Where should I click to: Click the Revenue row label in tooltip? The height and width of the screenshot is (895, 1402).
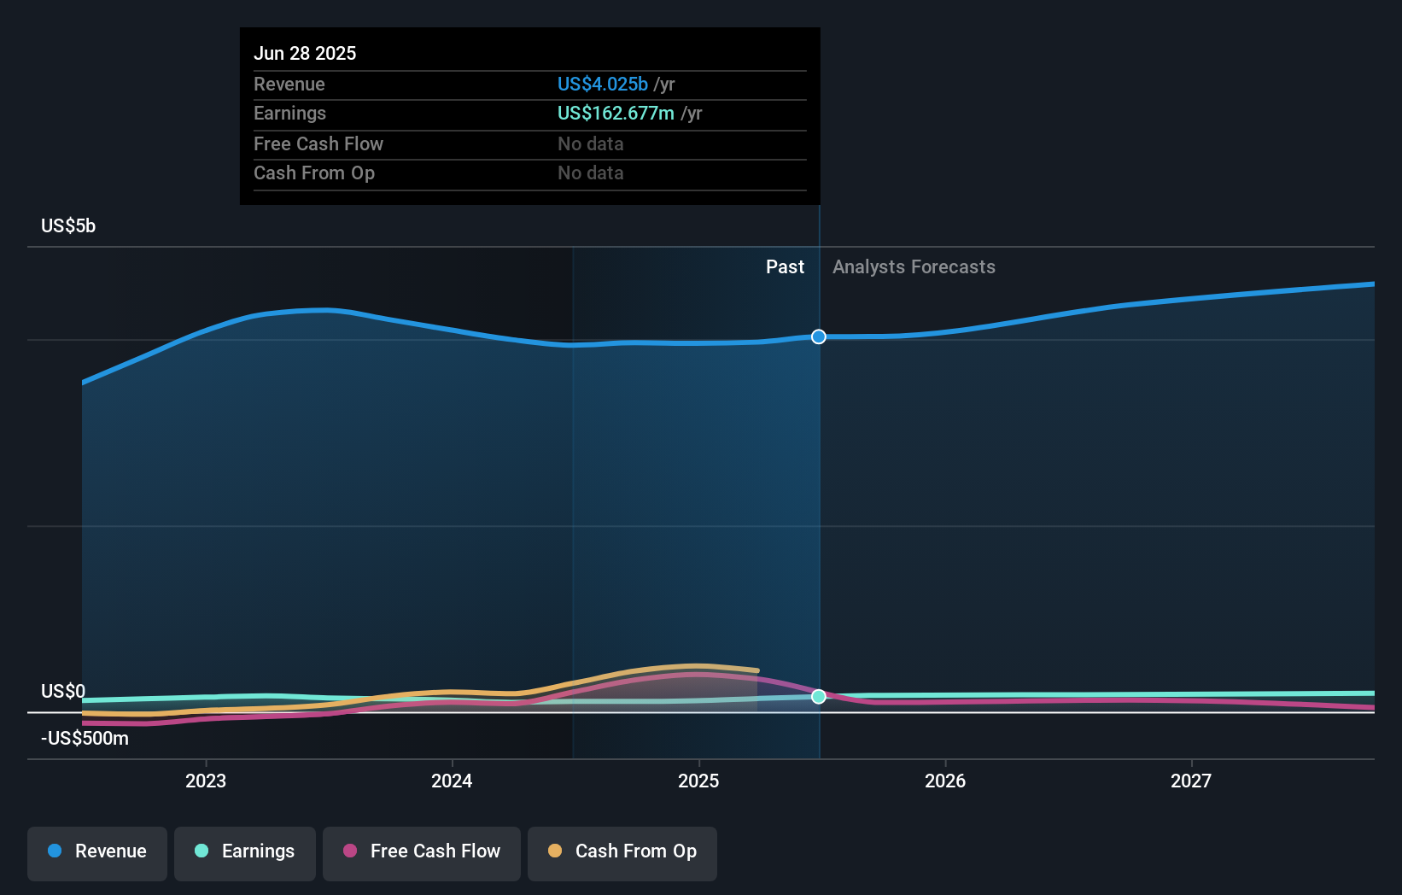(289, 84)
